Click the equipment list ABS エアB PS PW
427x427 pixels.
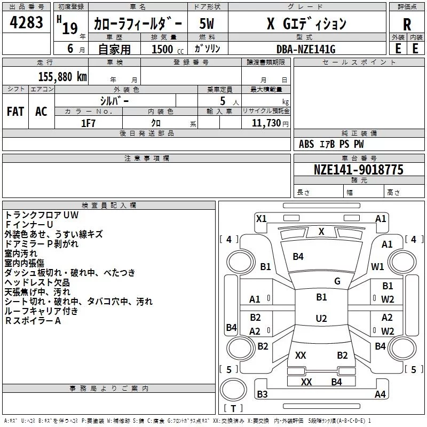coord(331,144)
